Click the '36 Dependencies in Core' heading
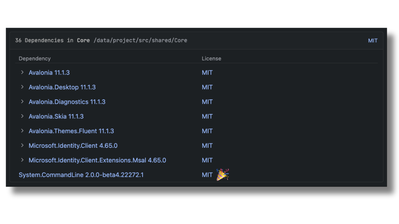This screenshot has height=224, width=399. click(52, 40)
